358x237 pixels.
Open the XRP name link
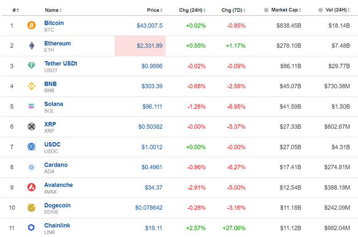50,124
